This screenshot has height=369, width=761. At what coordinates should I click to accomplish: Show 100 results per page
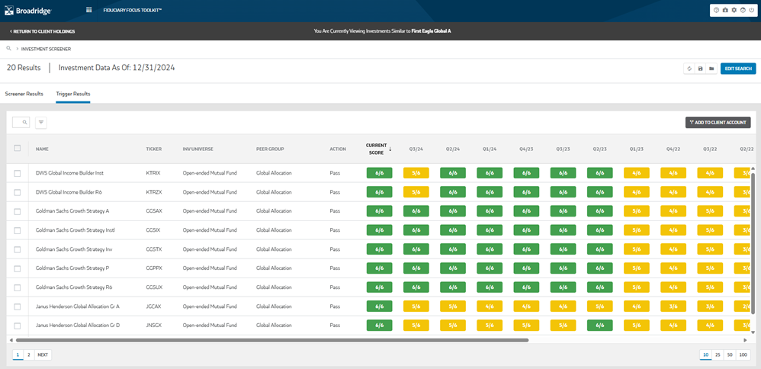point(743,355)
